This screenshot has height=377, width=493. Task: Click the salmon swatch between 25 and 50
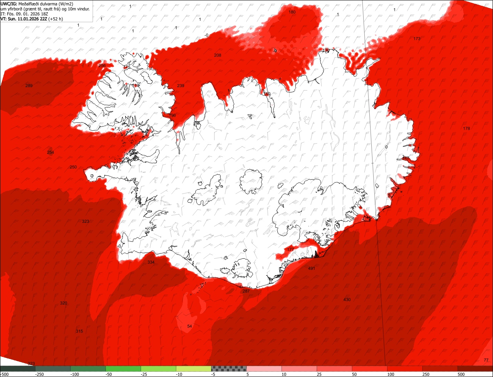click(x=335, y=369)
